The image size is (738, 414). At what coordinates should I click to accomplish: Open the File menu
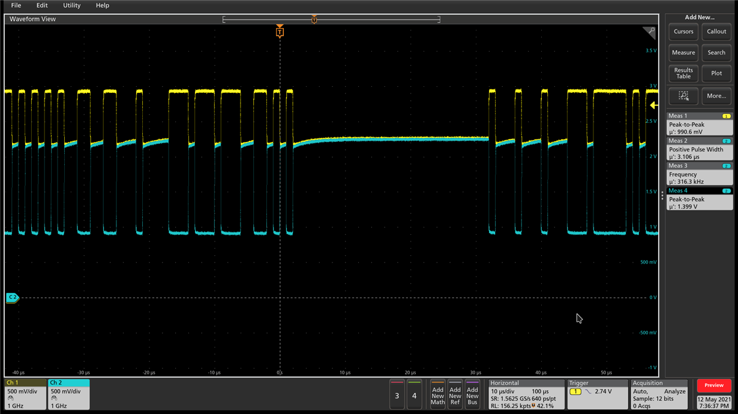[16, 5]
